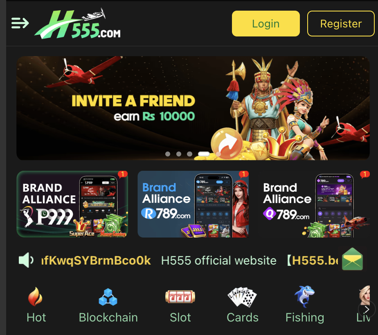Select the Cards category icon
Image resolution: width=378 pixels, height=335 pixels.
pos(242,305)
